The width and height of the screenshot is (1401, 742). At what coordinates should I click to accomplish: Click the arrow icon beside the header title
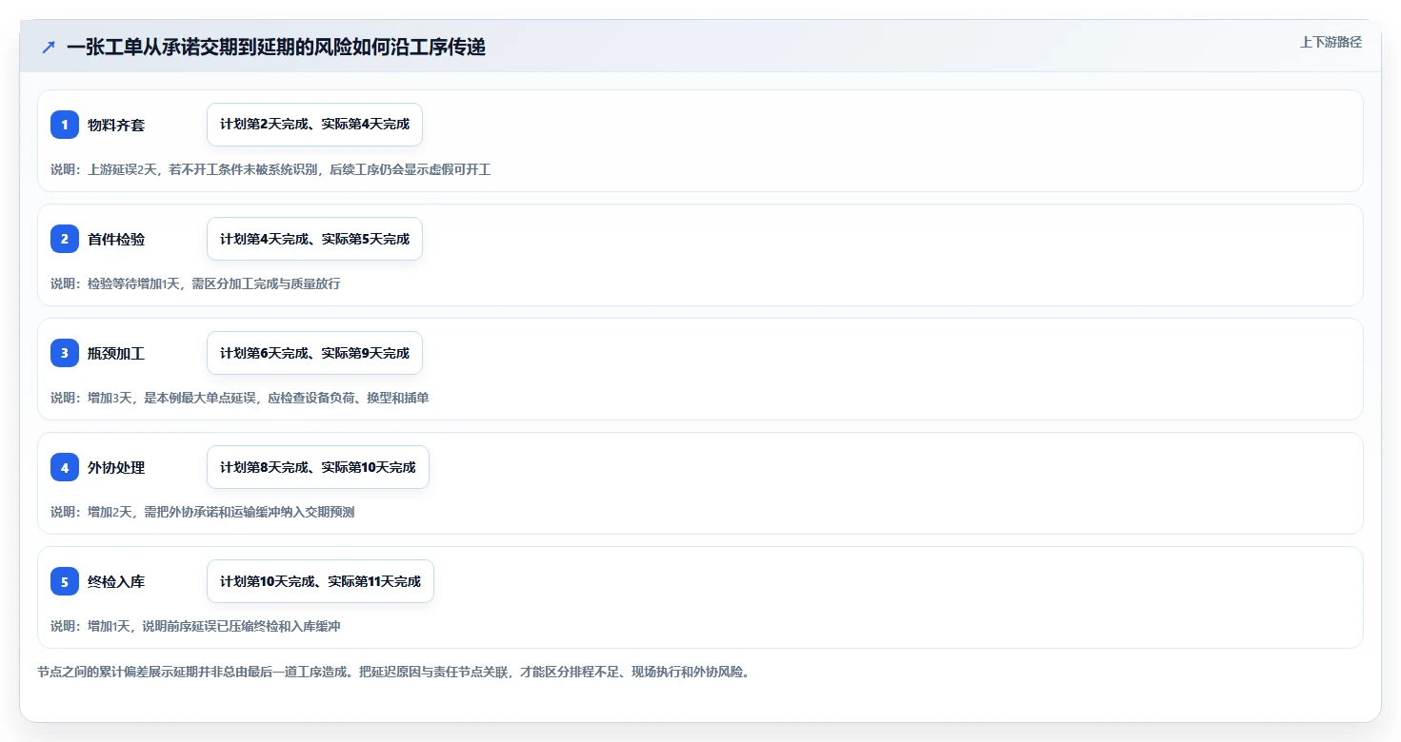pyautogui.click(x=49, y=47)
